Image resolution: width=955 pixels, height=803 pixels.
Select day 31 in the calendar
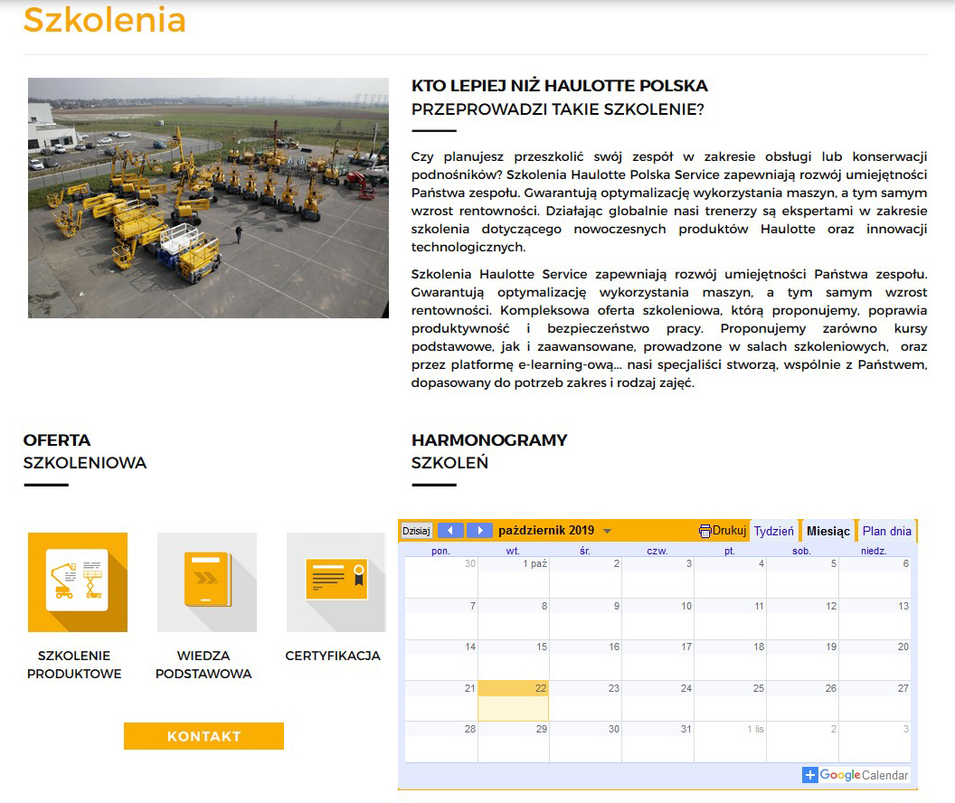coord(657,742)
